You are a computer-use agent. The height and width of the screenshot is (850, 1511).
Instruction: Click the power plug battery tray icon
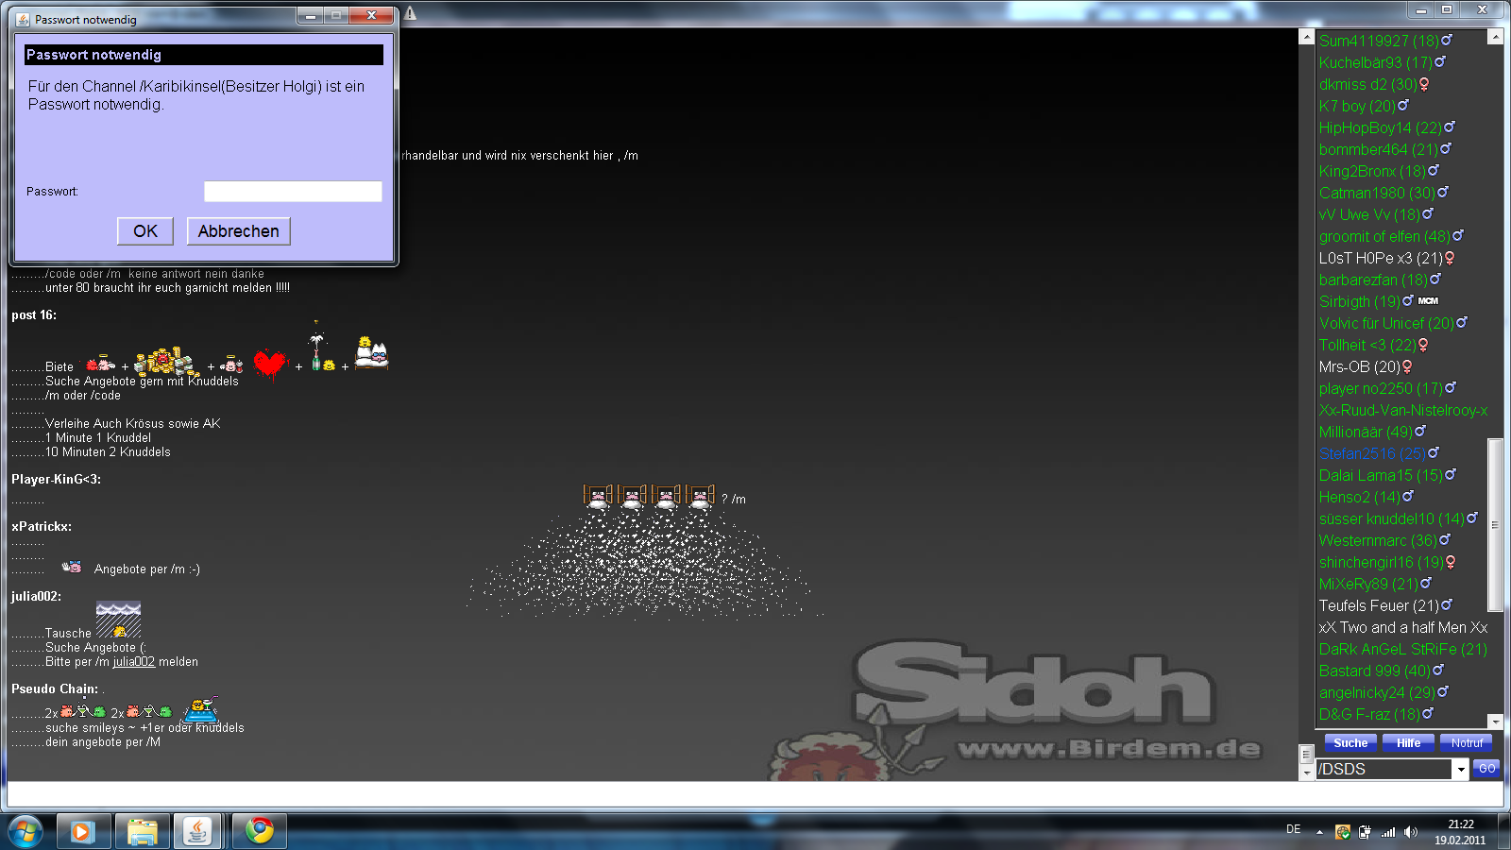click(x=1365, y=832)
